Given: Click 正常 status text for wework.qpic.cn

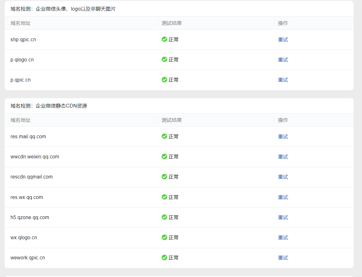Looking at the screenshot, I should click(173, 257).
